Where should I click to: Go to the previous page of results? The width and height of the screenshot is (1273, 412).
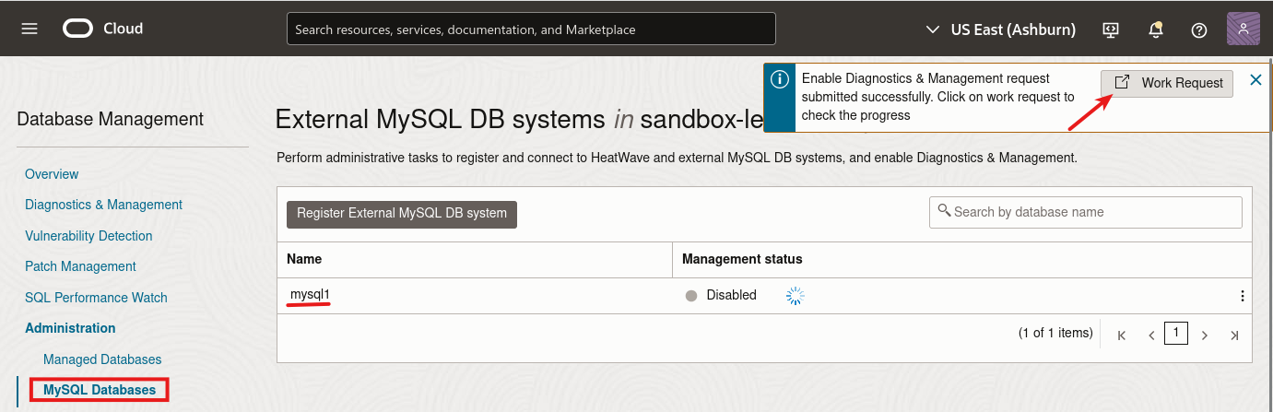(1151, 335)
